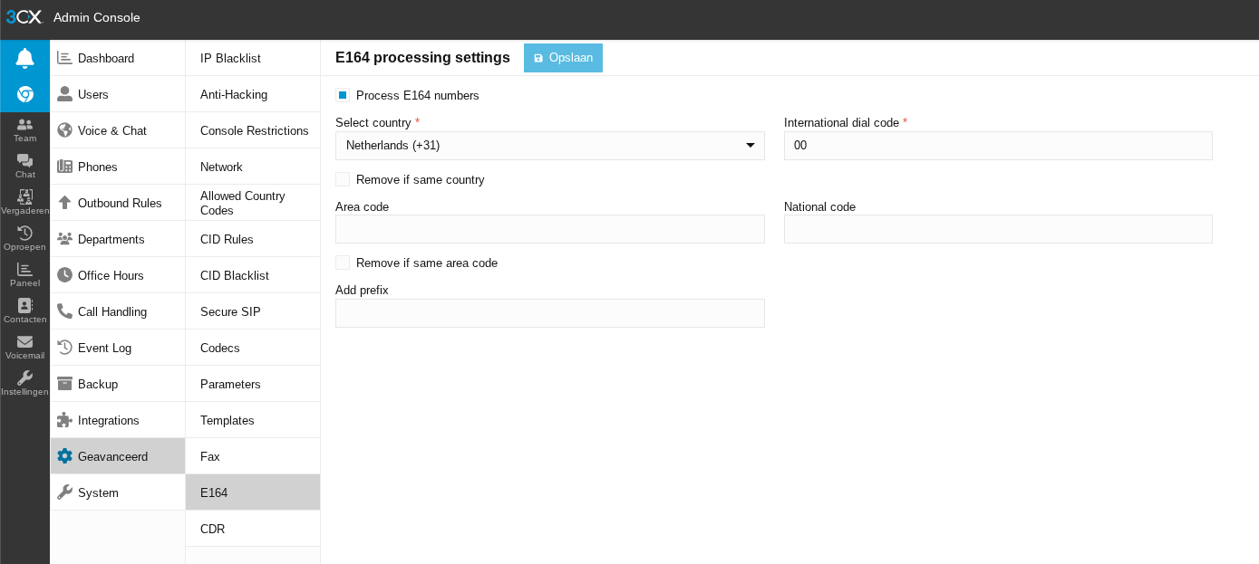Uncheck Process E164 numbers checkbox

(x=343, y=95)
